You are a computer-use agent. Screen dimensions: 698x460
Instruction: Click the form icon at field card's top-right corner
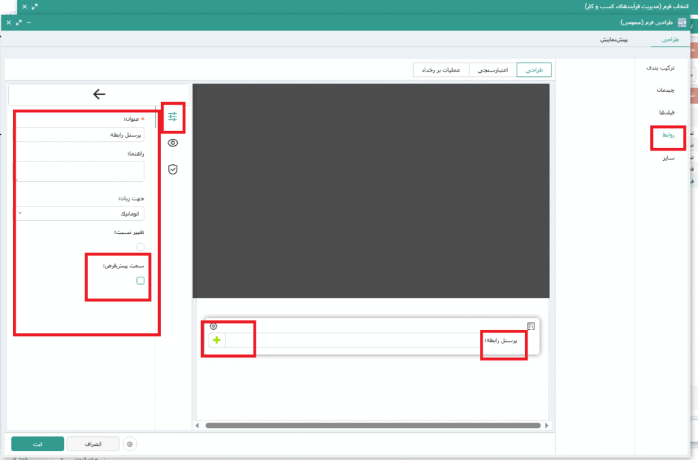pyautogui.click(x=531, y=326)
